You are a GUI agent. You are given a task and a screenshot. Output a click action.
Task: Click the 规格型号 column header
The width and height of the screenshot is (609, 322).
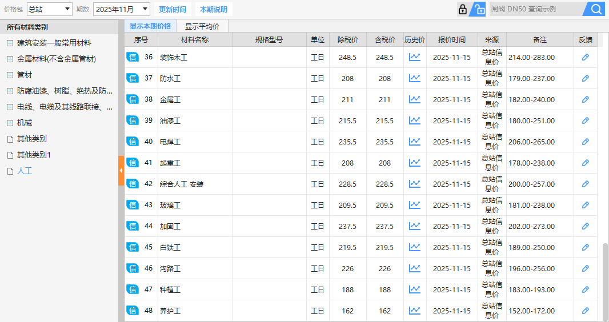[x=269, y=39]
